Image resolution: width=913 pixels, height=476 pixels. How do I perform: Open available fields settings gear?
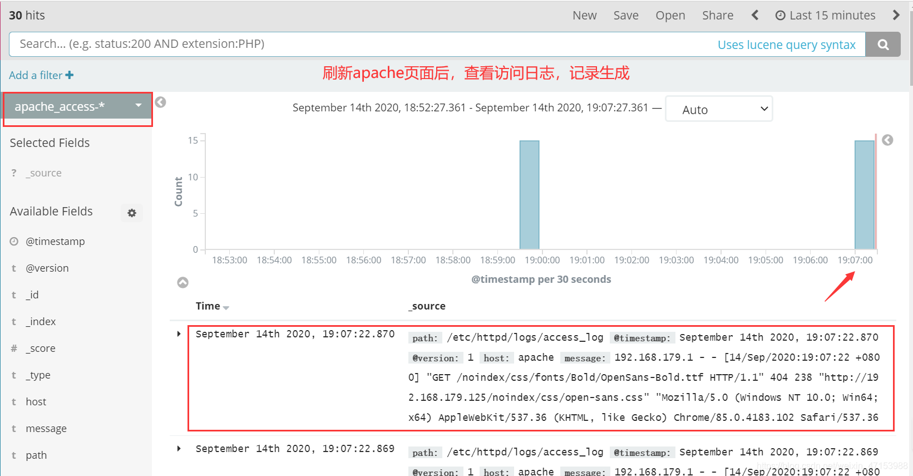(x=132, y=213)
